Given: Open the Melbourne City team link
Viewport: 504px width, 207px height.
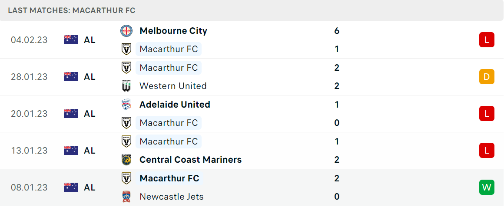Looking at the screenshot, I should (x=173, y=31).
